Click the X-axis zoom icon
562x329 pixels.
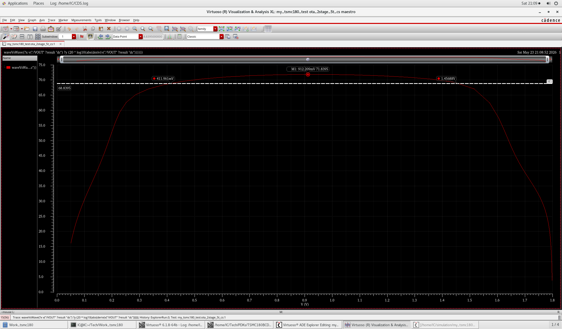(175, 29)
